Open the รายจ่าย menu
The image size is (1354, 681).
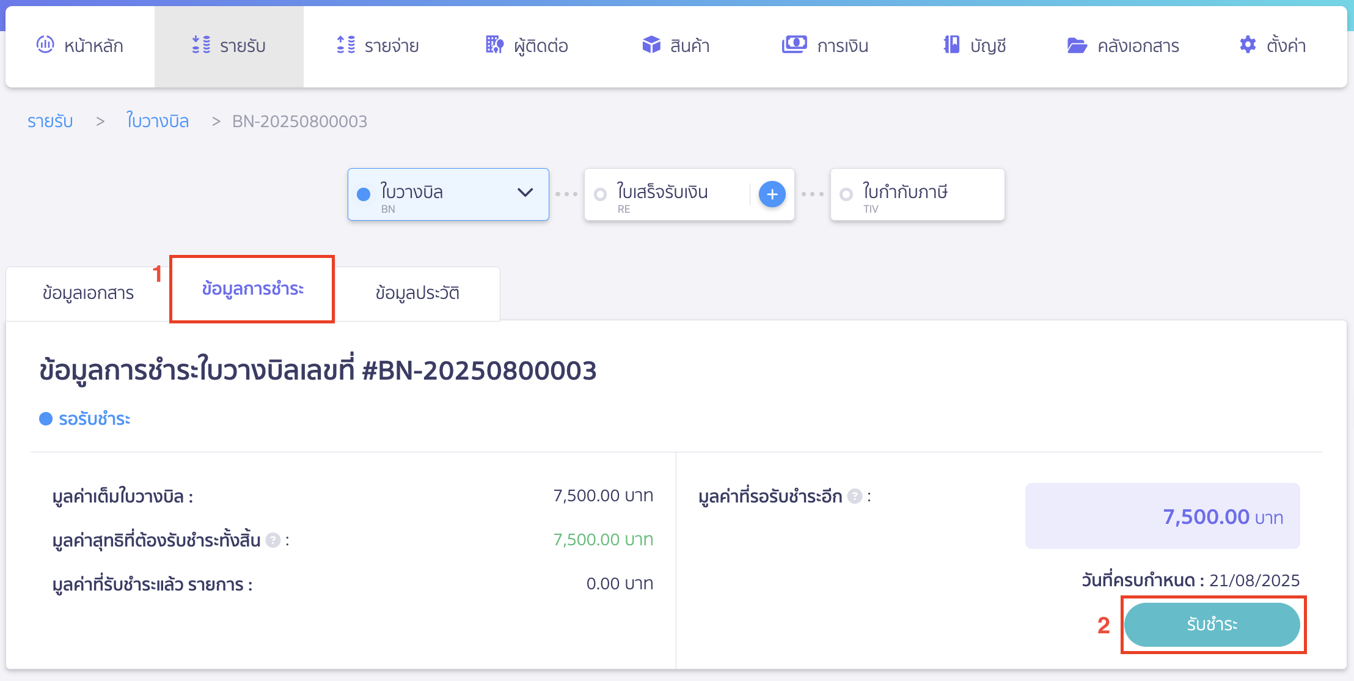[378, 46]
